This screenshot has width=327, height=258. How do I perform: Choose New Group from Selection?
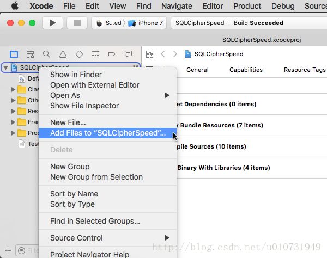(x=107, y=177)
